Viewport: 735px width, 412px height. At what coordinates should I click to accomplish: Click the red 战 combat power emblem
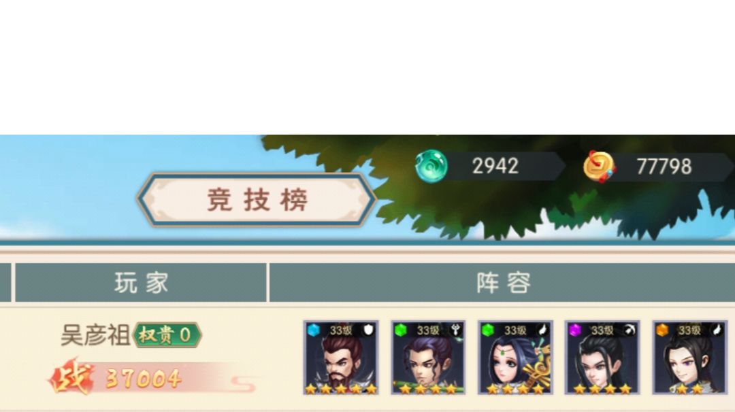(x=72, y=377)
